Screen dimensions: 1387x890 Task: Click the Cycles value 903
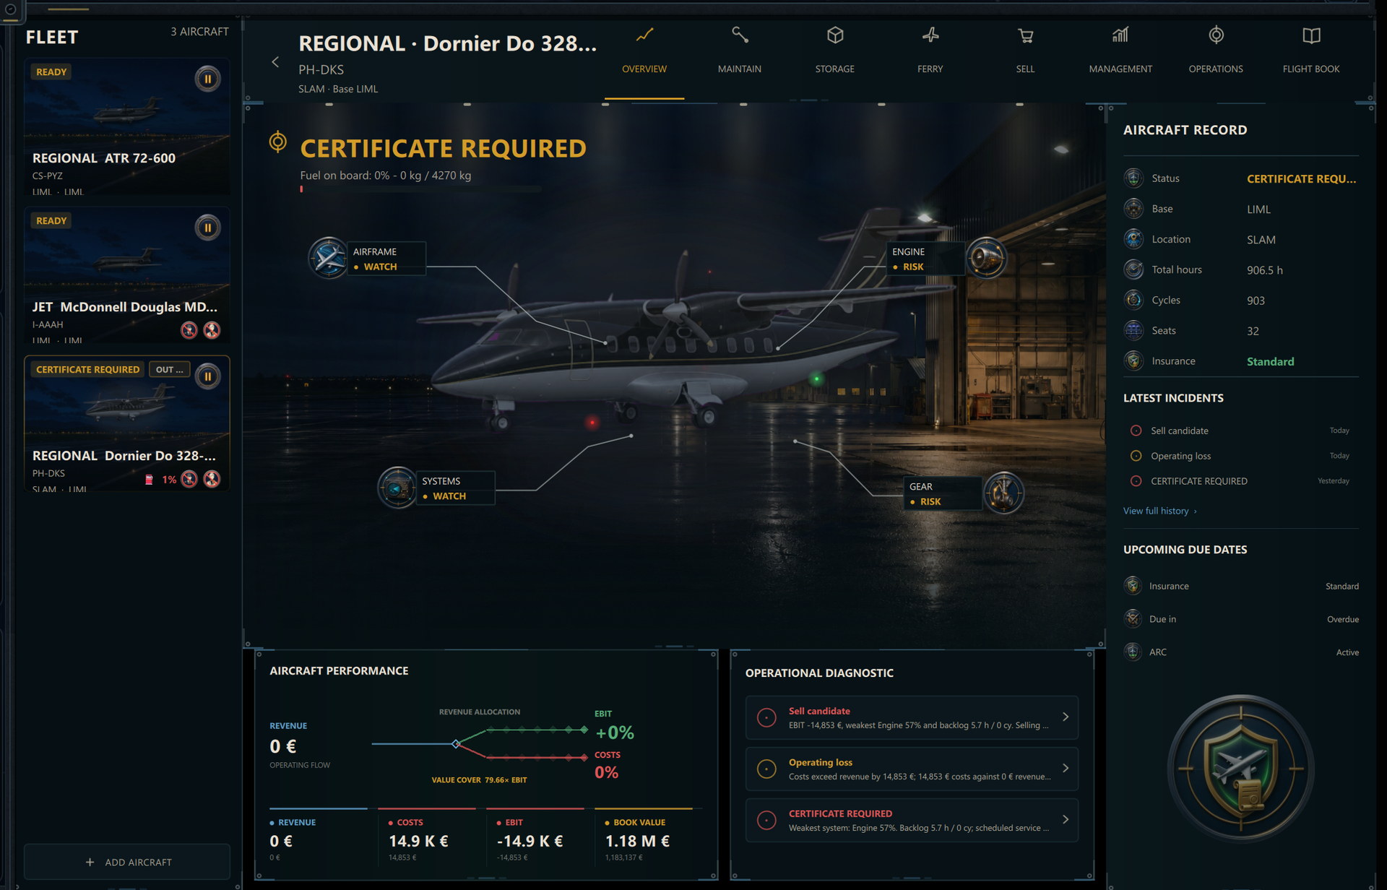click(1256, 301)
